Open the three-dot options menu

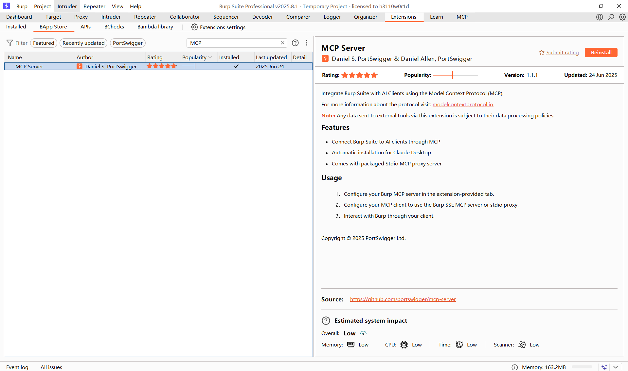click(306, 43)
